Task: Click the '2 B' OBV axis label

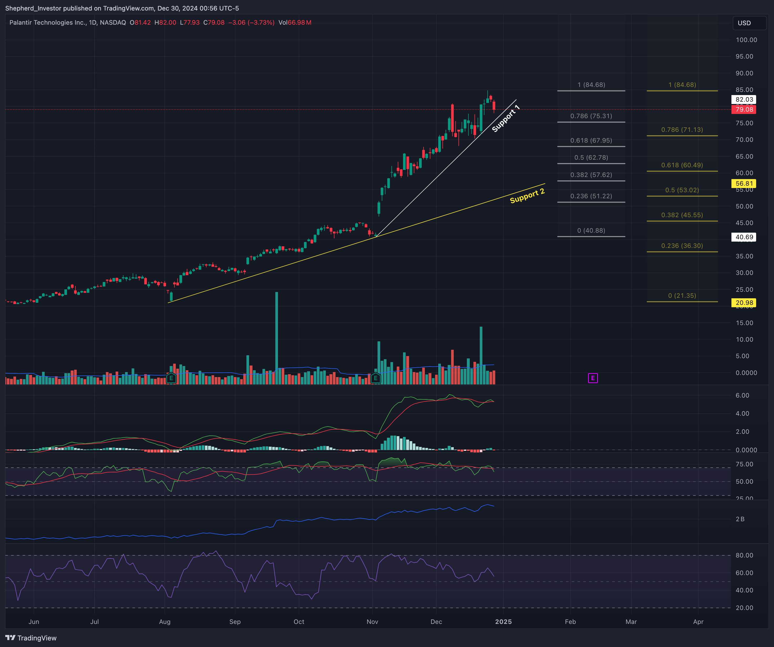Action: click(740, 519)
